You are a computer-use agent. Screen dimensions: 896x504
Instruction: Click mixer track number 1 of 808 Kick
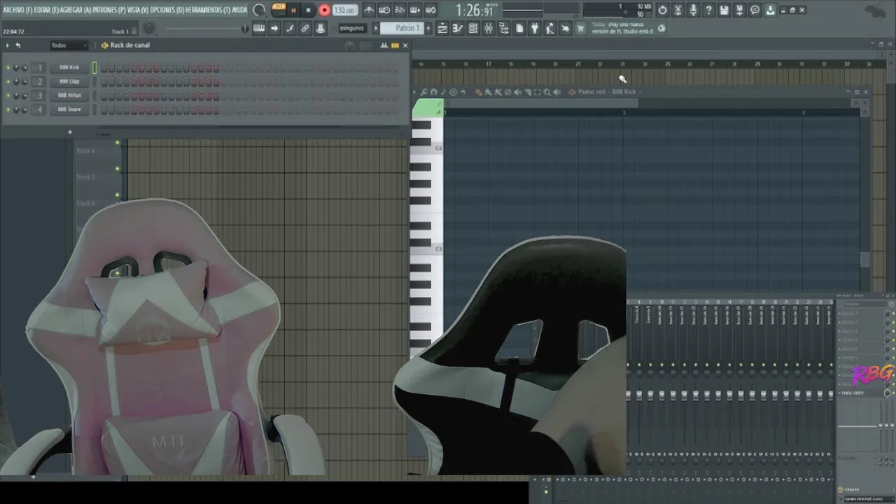point(40,68)
